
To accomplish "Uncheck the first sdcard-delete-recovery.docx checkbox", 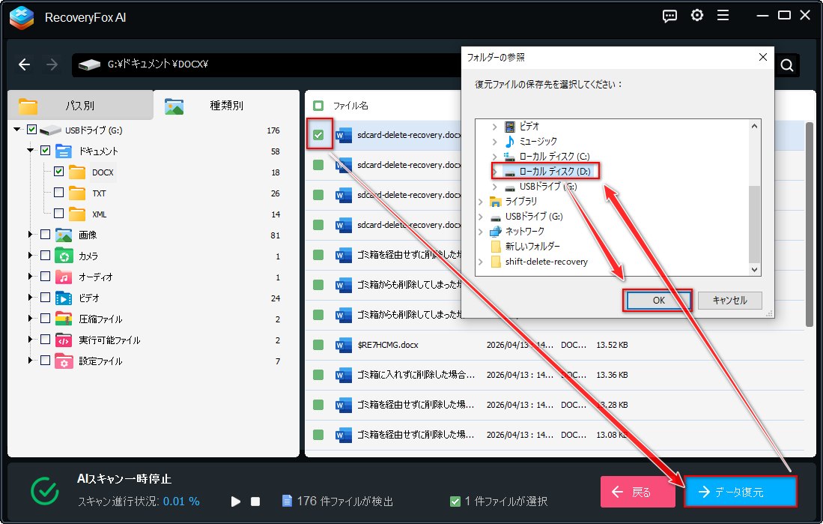I will pyautogui.click(x=319, y=135).
